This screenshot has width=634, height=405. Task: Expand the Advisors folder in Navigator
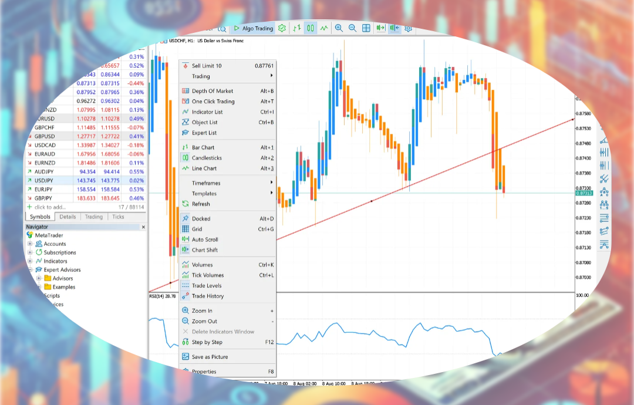tap(39, 278)
